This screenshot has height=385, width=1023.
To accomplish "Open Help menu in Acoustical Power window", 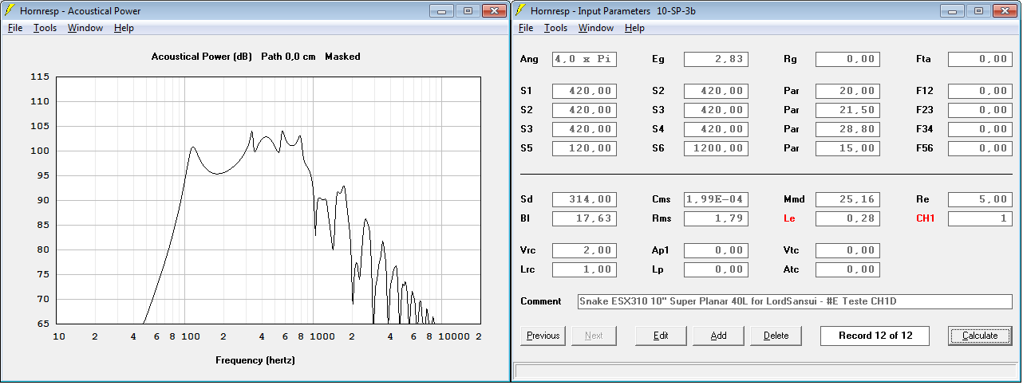I will tap(124, 28).
